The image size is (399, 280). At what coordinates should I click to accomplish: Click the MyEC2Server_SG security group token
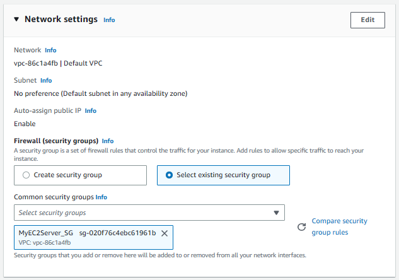(93, 237)
